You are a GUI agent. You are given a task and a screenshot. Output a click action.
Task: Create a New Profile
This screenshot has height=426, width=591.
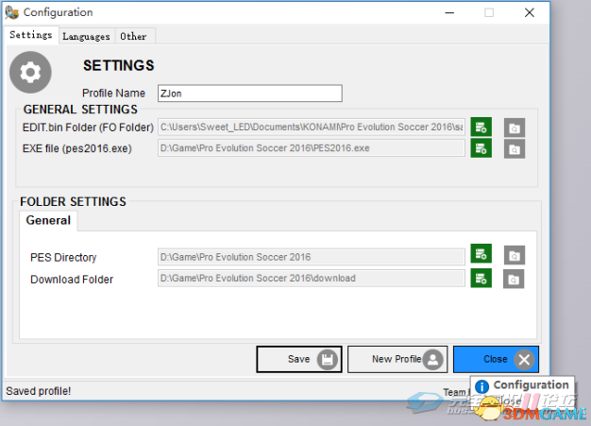click(x=397, y=359)
